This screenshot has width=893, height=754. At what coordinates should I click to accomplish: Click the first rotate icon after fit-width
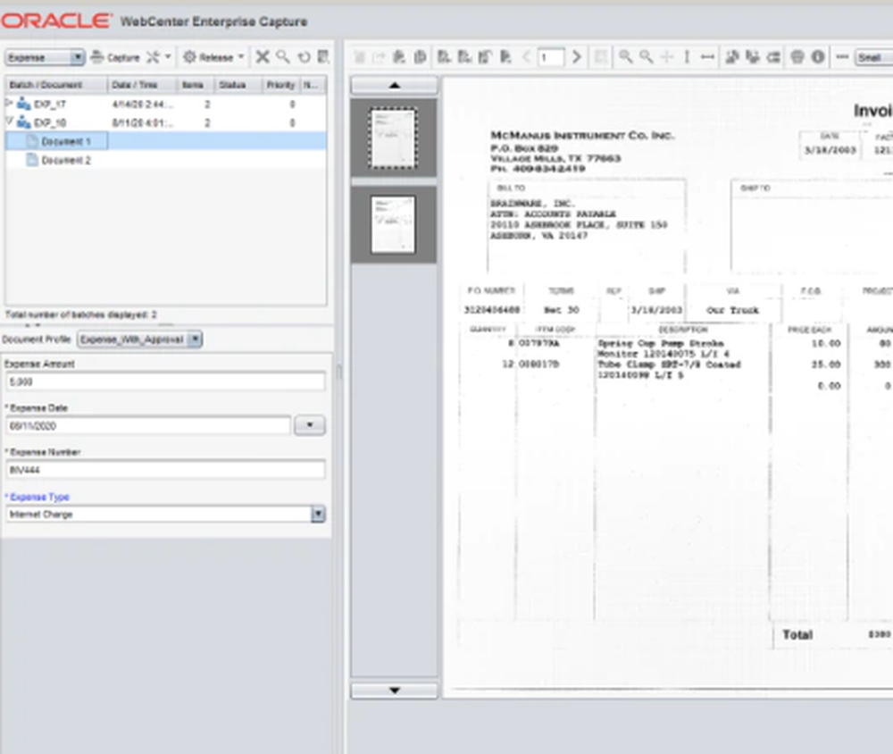coord(732,57)
